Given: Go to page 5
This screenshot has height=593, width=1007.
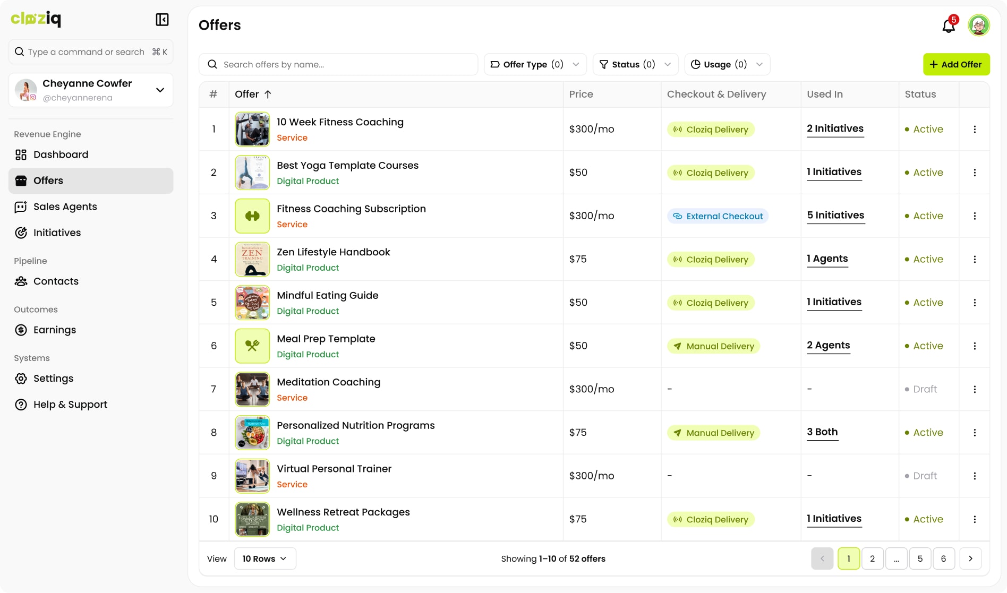Looking at the screenshot, I should pos(920,558).
